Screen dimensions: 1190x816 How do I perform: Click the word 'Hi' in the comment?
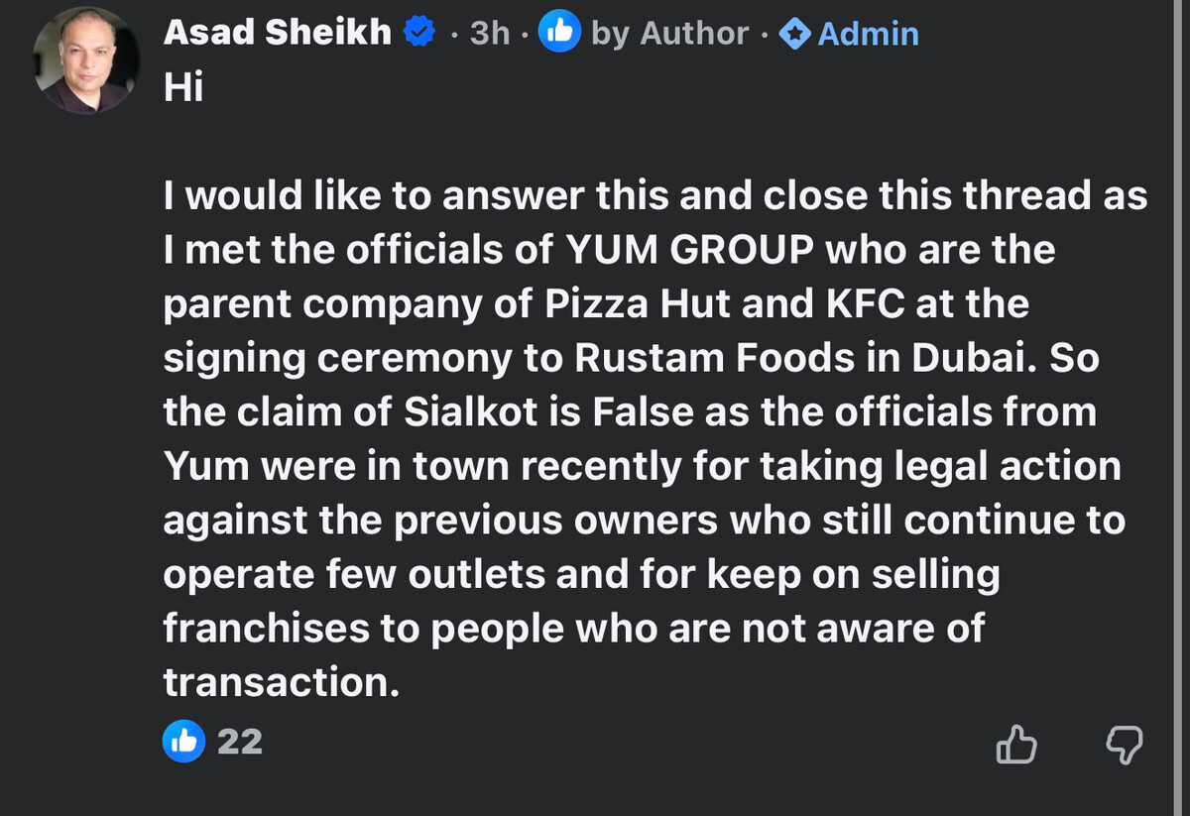tap(183, 88)
